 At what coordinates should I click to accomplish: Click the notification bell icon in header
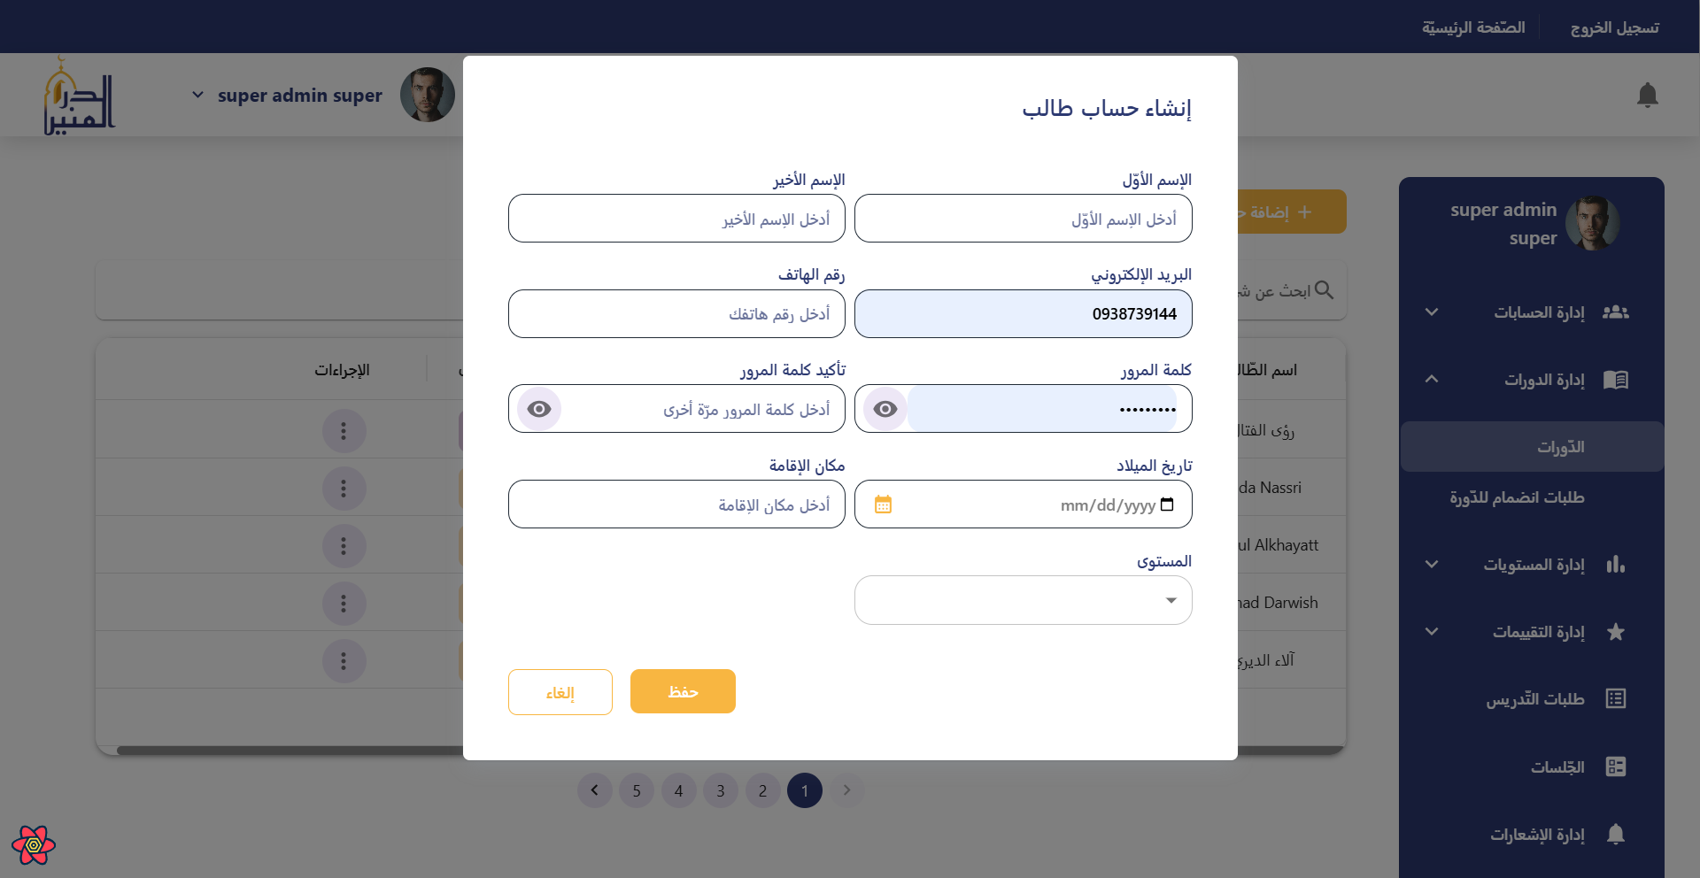point(1647,95)
